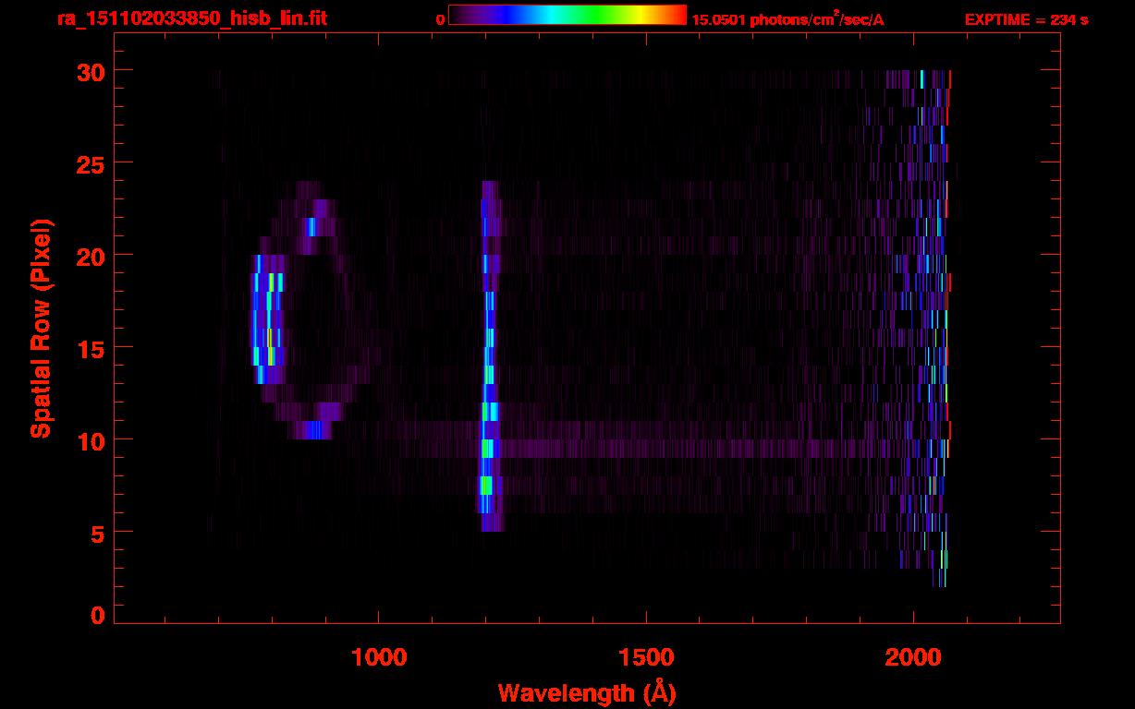Click the bright vertical emission line near 1200 Å
This screenshot has width=1135, height=709.
[x=488, y=356]
